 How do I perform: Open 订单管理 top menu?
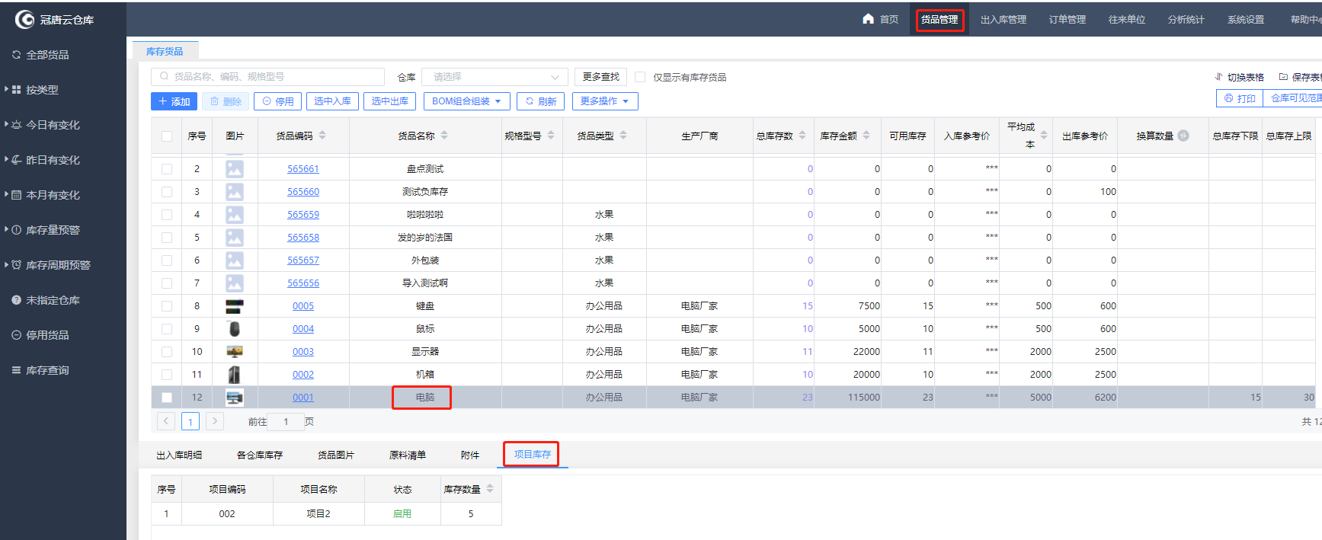point(1068,20)
